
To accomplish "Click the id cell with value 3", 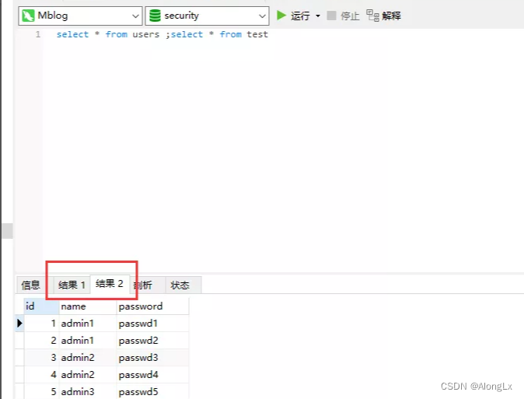I will [41, 358].
